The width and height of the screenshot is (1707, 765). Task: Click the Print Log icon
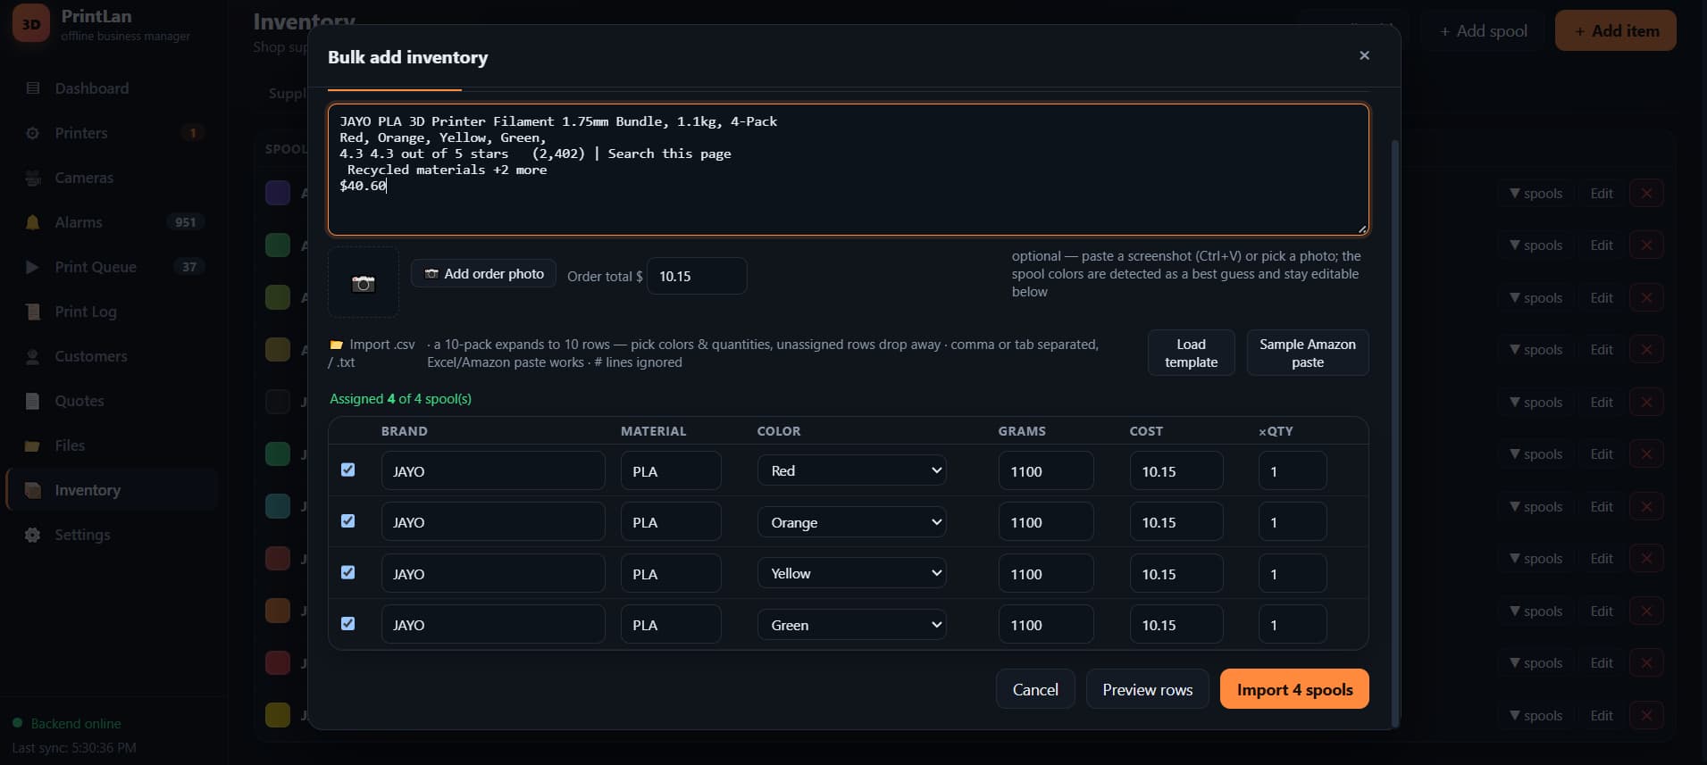coord(33,312)
